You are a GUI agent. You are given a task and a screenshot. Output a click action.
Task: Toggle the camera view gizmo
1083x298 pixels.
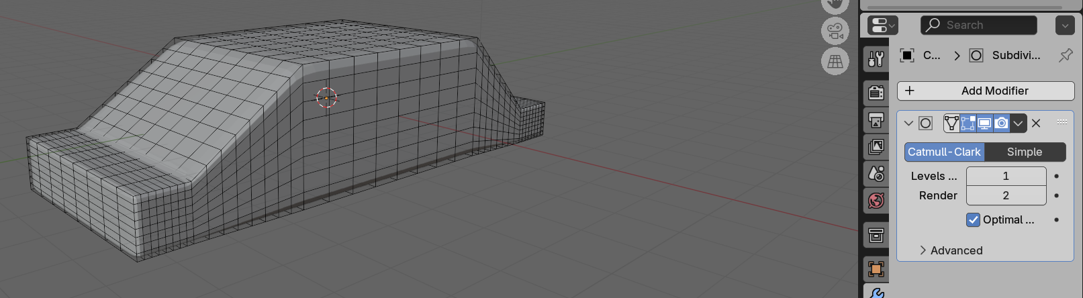click(835, 31)
